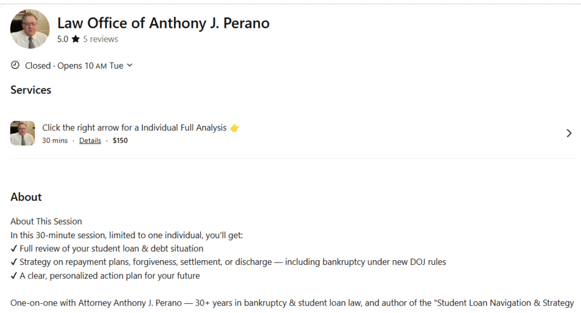
Task: Expand the business hours dropdown chevron
Action: [x=130, y=65]
